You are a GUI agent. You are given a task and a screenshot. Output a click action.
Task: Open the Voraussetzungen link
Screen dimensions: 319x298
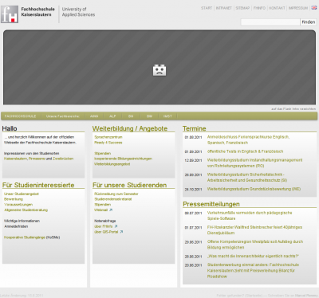click(18, 205)
